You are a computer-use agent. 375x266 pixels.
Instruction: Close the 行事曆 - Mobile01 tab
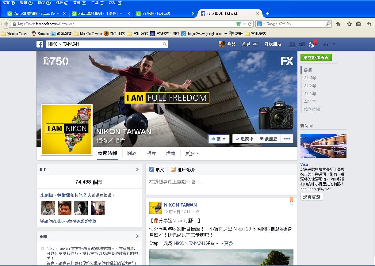[193, 13]
